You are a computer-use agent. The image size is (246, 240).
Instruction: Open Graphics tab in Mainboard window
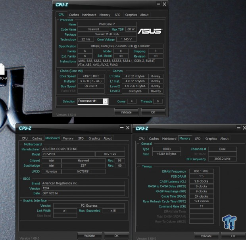point(94,138)
